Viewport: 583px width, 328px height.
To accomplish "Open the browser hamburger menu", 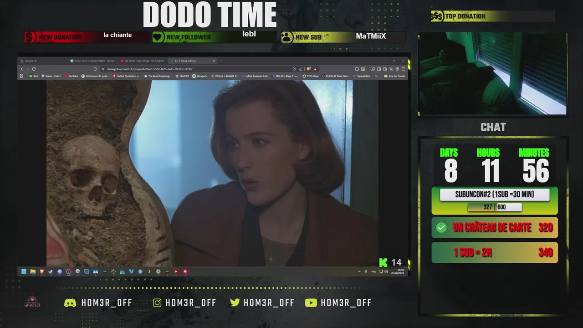I will [404, 69].
